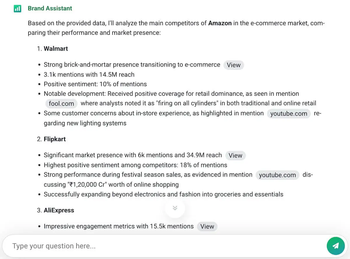Click the Brand Assistant title text
The width and height of the screenshot is (350, 259).
pos(50,8)
